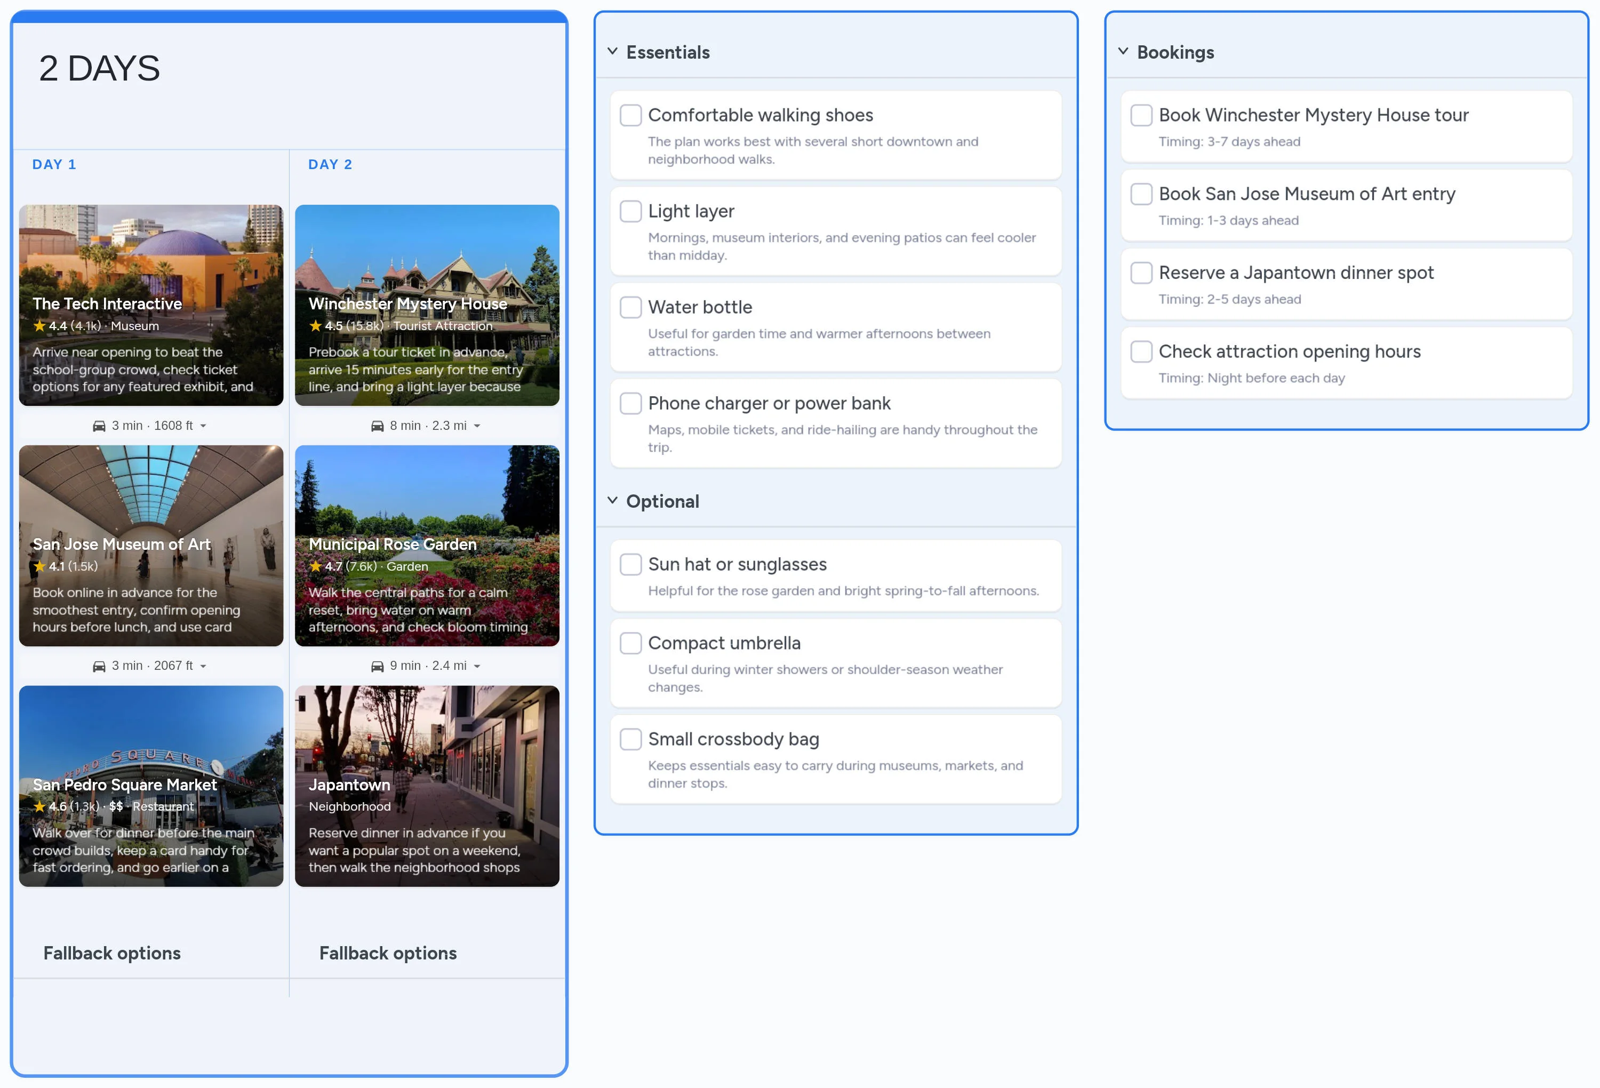Check Book Winchester Mystery House tour
This screenshot has width=1600, height=1088.
tap(1141, 115)
